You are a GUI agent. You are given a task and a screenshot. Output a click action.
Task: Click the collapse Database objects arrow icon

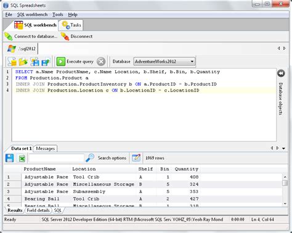(x=281, y=73)
